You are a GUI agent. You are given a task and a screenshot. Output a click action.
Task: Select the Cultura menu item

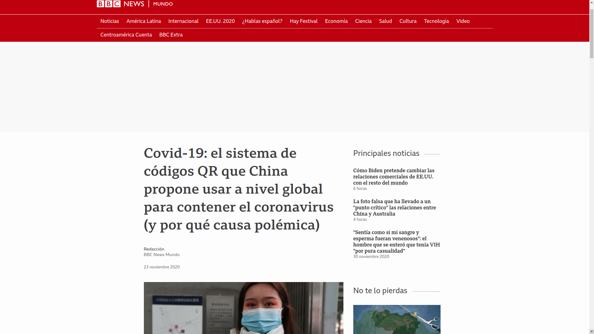coord(408,21)
